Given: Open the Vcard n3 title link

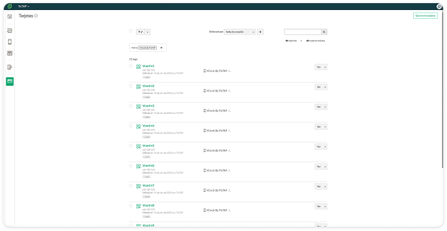Looking at the screenshot, I should [148, 106].
